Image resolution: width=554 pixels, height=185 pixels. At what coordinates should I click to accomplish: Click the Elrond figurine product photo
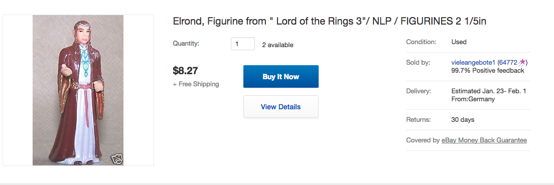(78, 90)
